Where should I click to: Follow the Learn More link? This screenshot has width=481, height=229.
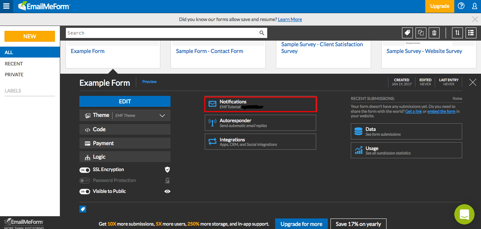click(290, 19)
